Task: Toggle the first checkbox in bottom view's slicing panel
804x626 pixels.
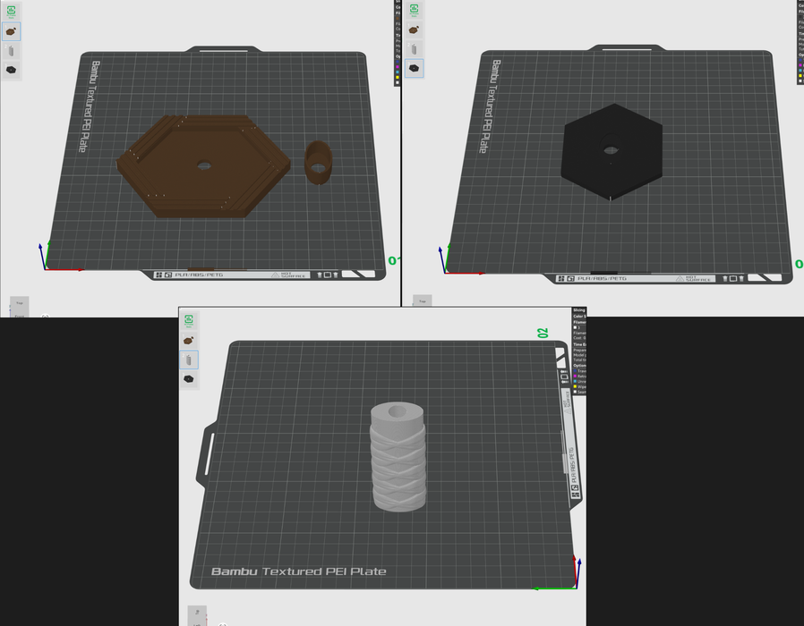Action: pyautogui.click(x=575, y=328)
